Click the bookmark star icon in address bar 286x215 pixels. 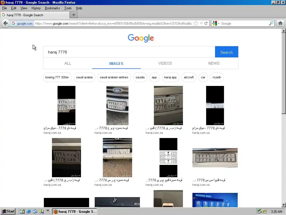pyautogui.click(x=196, y=24)
